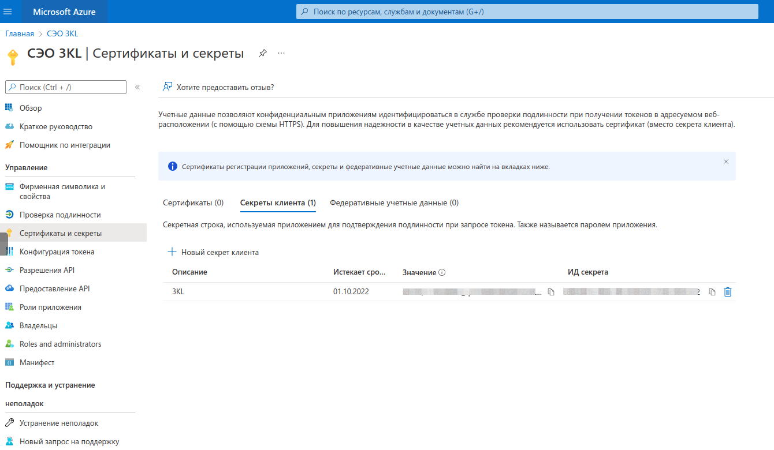Screen dimensions: 774x450
Task: Click the Обзор sidebar icon
Action: [9, 108]
